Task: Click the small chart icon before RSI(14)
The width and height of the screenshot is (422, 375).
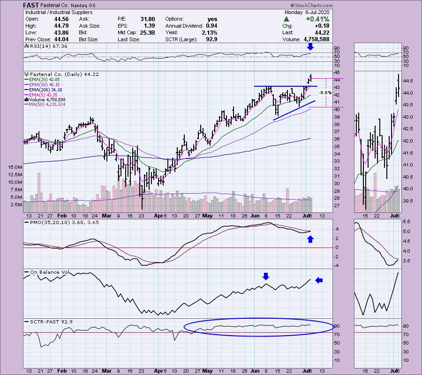Action: point(27,46)
